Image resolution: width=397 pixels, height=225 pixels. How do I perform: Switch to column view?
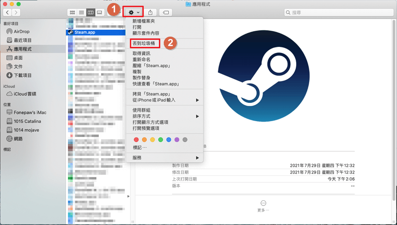coord(90,12)
